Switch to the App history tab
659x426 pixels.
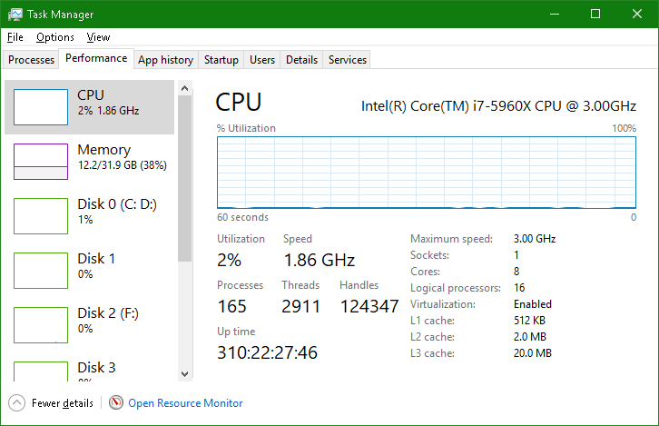165,60
